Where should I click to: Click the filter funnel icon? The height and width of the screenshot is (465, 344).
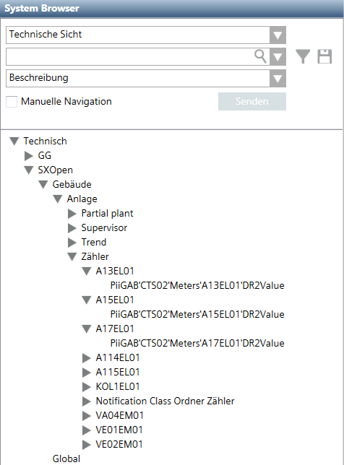(x=303, y=56)
